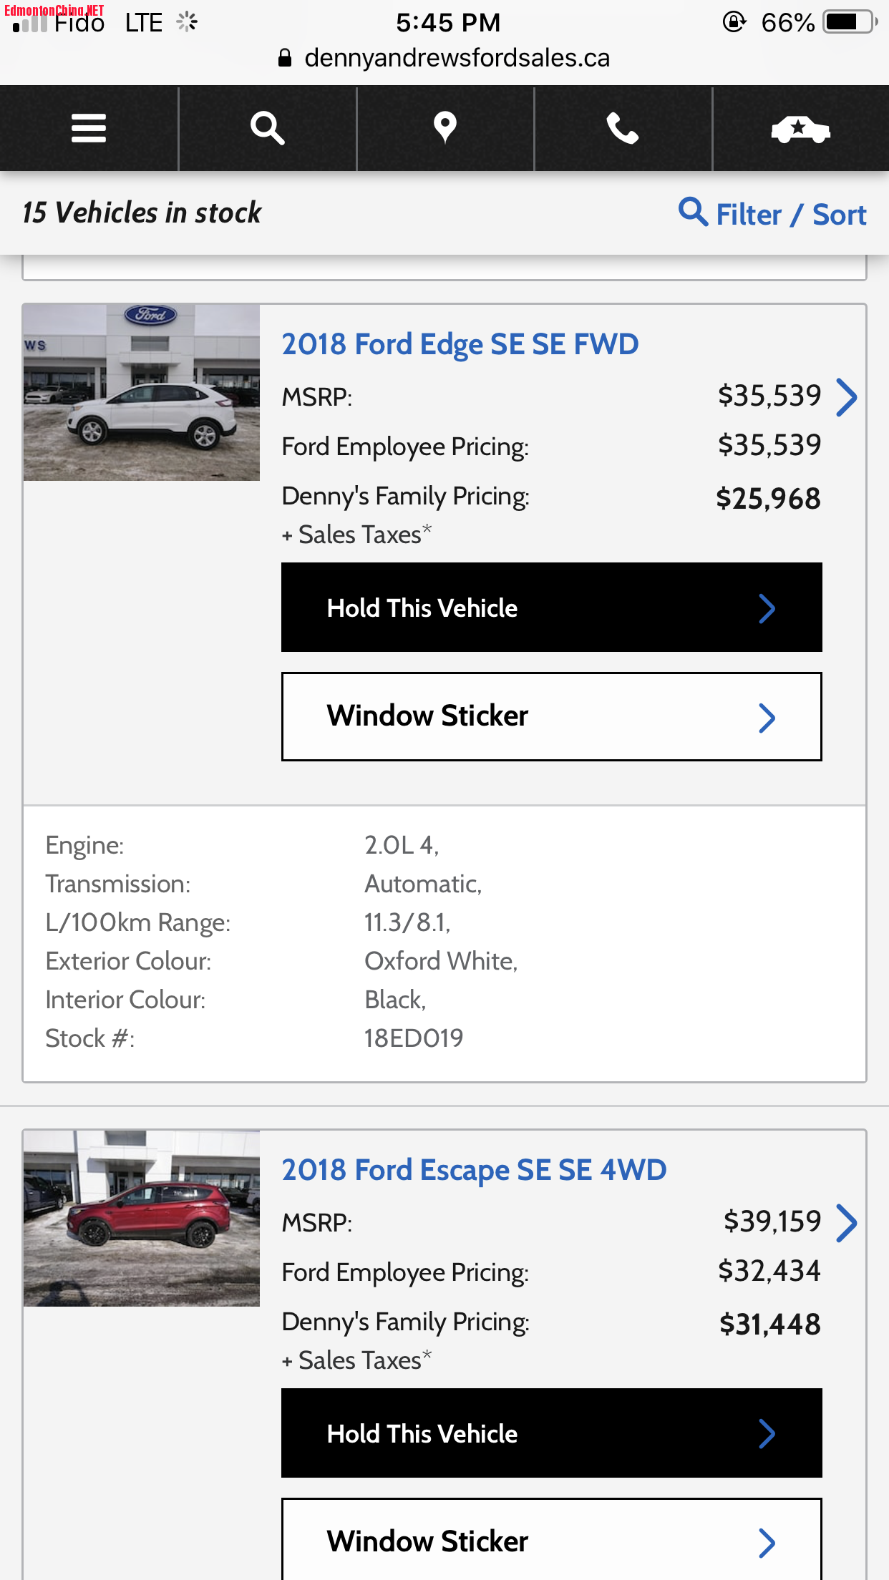The width and height of the screenshot is (889, 1580).
Task: Open Window Sticker for Ford Edge
Action: (551, 716)
